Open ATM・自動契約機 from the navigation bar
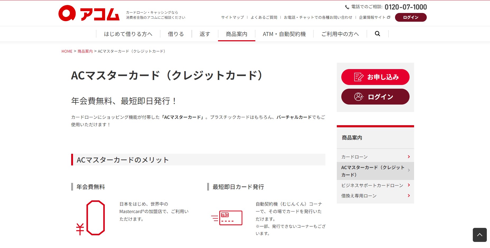490x248 pixels. pos(284,34)
